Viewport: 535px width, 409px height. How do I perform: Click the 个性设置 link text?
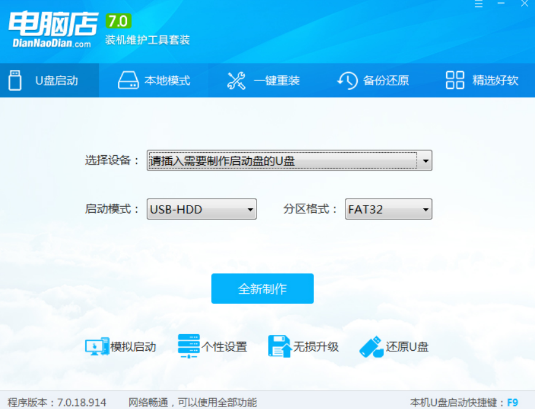click(225, 347)
